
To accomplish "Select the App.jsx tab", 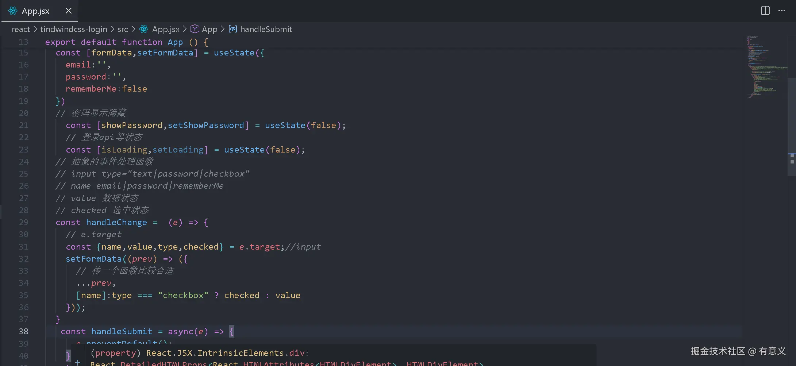I will coord(39,11).
